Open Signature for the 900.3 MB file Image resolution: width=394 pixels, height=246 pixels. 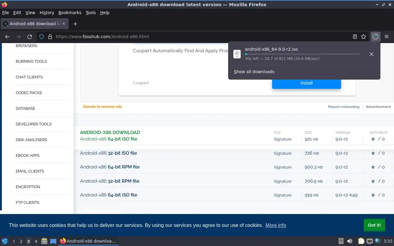coord(283,167)
